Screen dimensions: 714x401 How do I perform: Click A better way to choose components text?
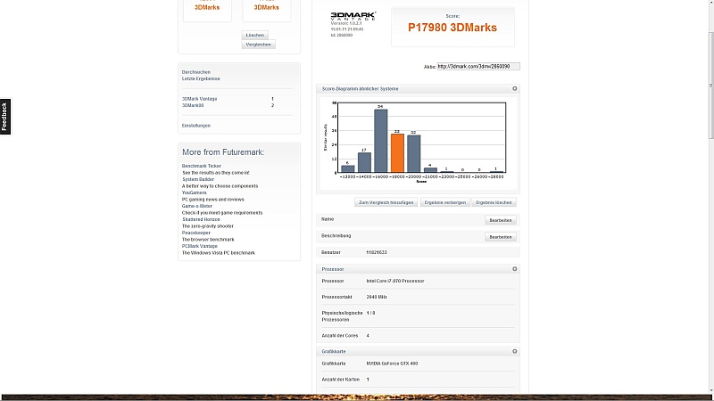click(x=220, y=186)
